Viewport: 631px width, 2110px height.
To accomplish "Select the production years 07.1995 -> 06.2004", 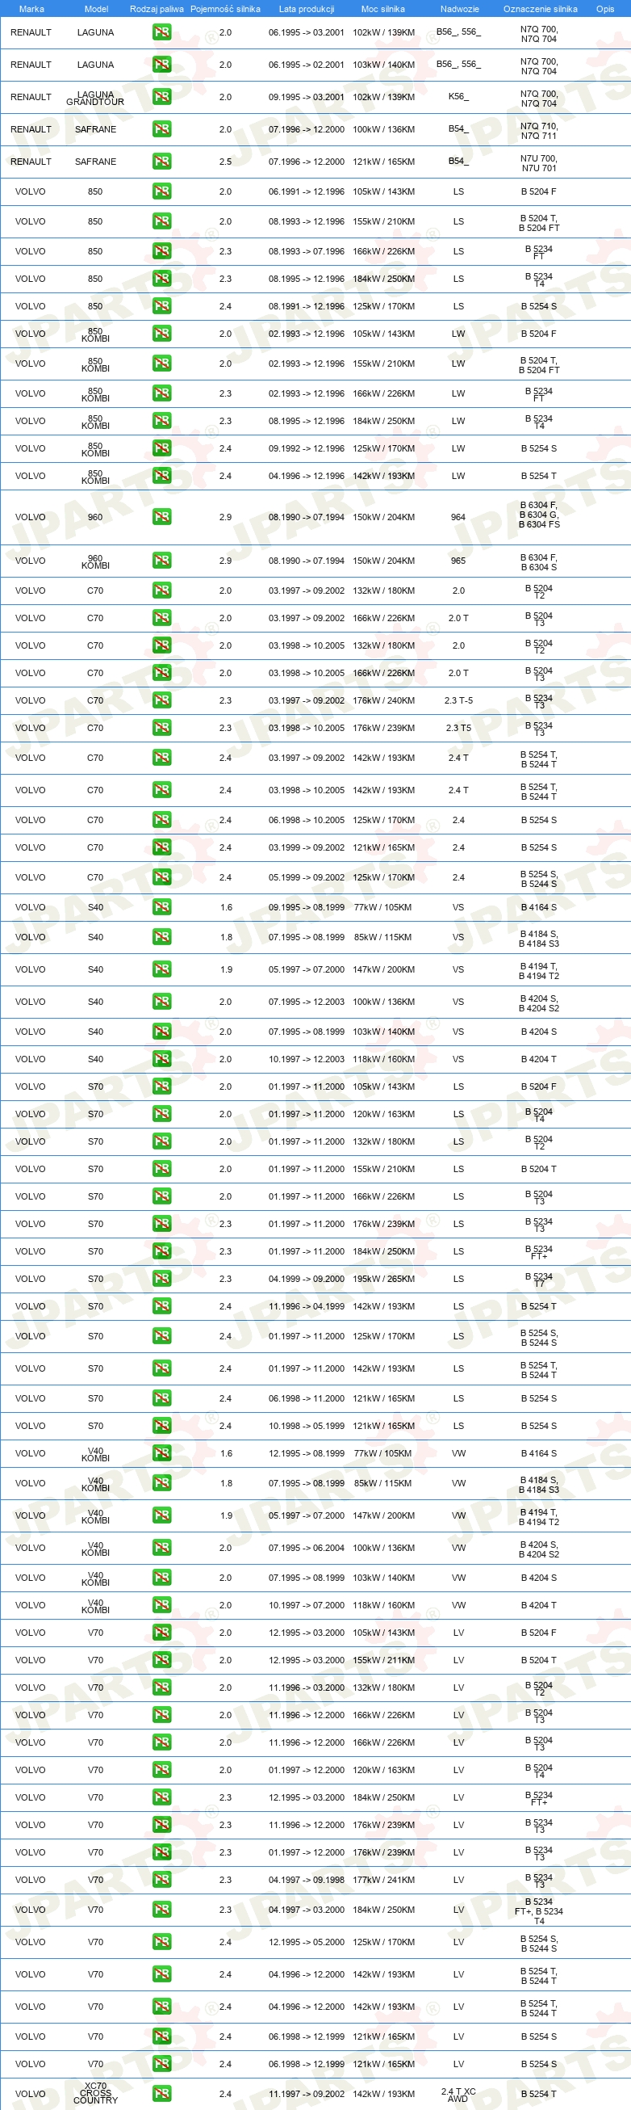I will 306,1548.
